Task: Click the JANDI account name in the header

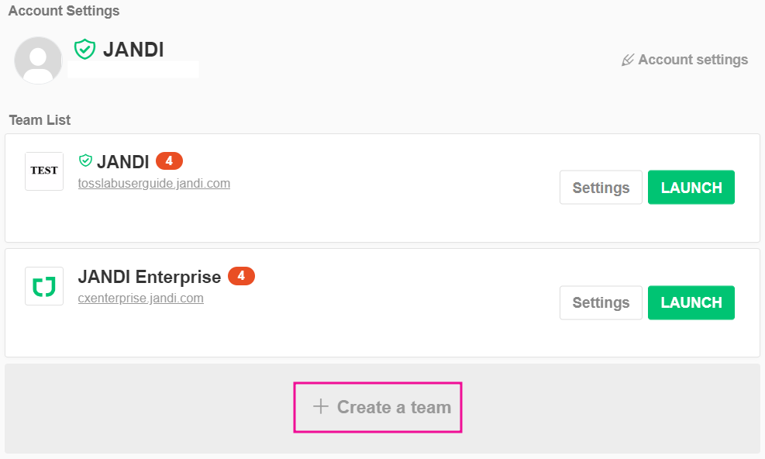Action: click(133, 50)
